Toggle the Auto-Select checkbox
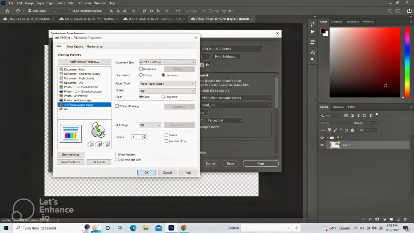The image size is (414, 233). 30,11
